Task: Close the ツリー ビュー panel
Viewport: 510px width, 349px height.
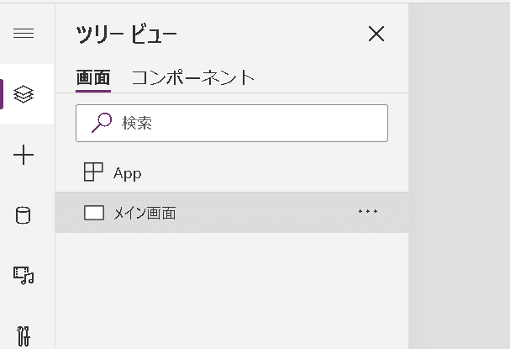Action: click(376, 34)
